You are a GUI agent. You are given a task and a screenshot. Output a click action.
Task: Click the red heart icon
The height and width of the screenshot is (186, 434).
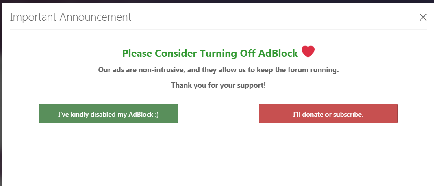click(x=308, y=52)
